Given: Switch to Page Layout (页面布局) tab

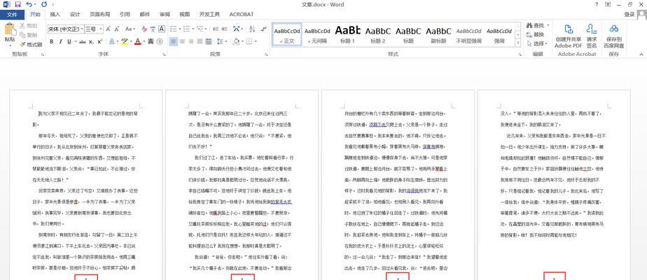Looking at the screenshot, I should click(100, 15).
